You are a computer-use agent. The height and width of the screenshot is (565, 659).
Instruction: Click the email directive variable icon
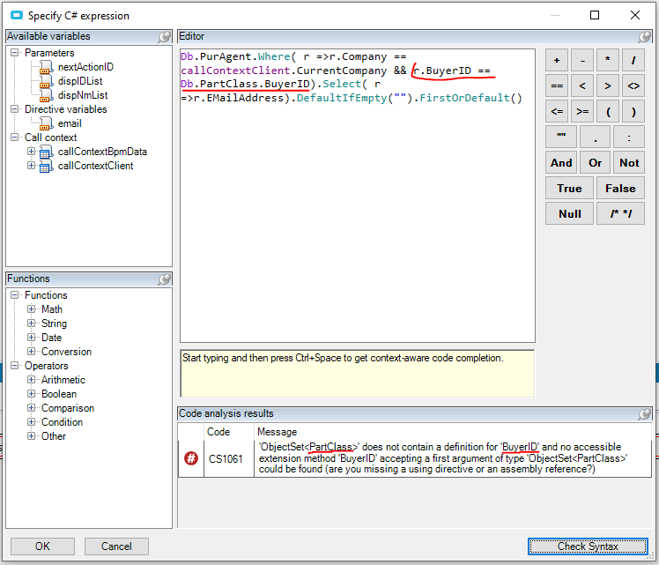pyautogui.click(x=46, y=123)
